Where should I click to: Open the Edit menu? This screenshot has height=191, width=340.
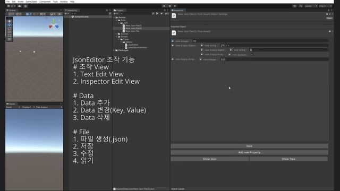tap(13, 2)
